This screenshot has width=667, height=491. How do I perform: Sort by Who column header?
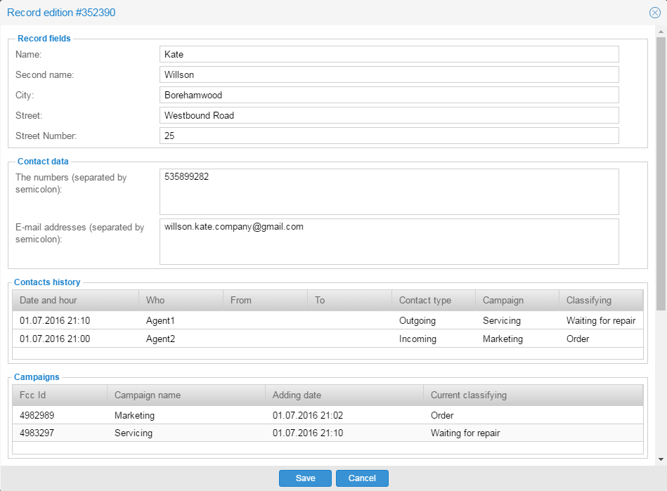[181, 300]
